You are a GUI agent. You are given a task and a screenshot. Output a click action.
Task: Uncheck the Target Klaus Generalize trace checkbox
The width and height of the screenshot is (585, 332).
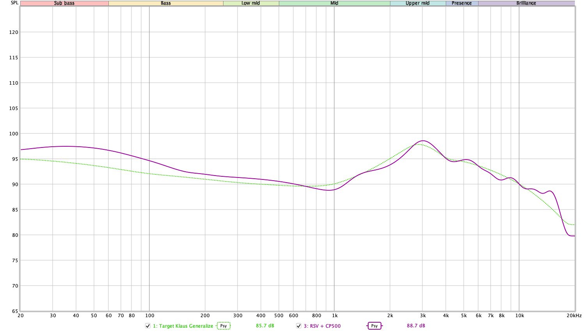(148, 326)
